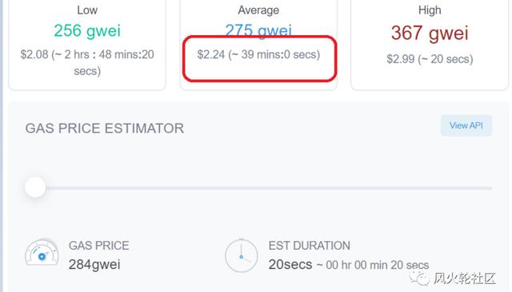Click the 284gwei gas price value
512x292 pixels.
tap(94, 264)
